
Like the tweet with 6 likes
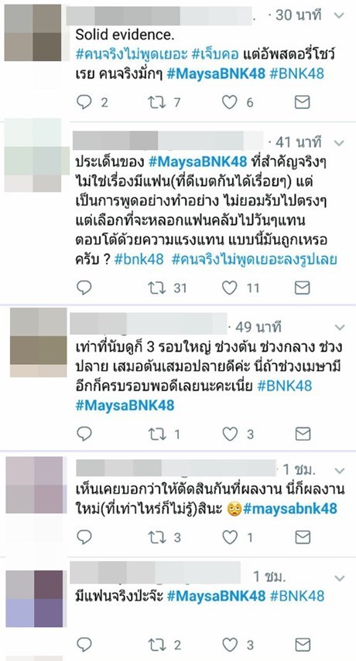point(230,102)
